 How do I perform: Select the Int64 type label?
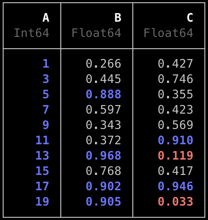pos(32,33)
